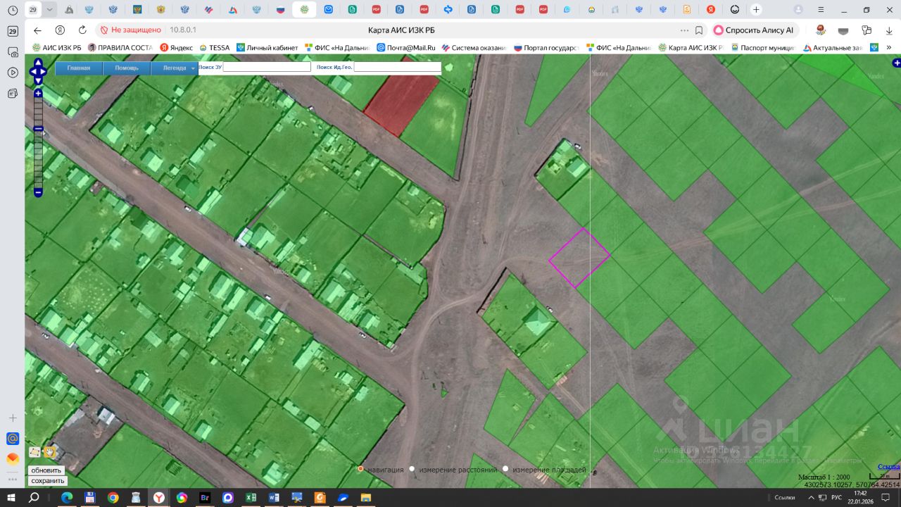Click the обновить button
The width and height of the screenshot is (901, 507).
46,470
